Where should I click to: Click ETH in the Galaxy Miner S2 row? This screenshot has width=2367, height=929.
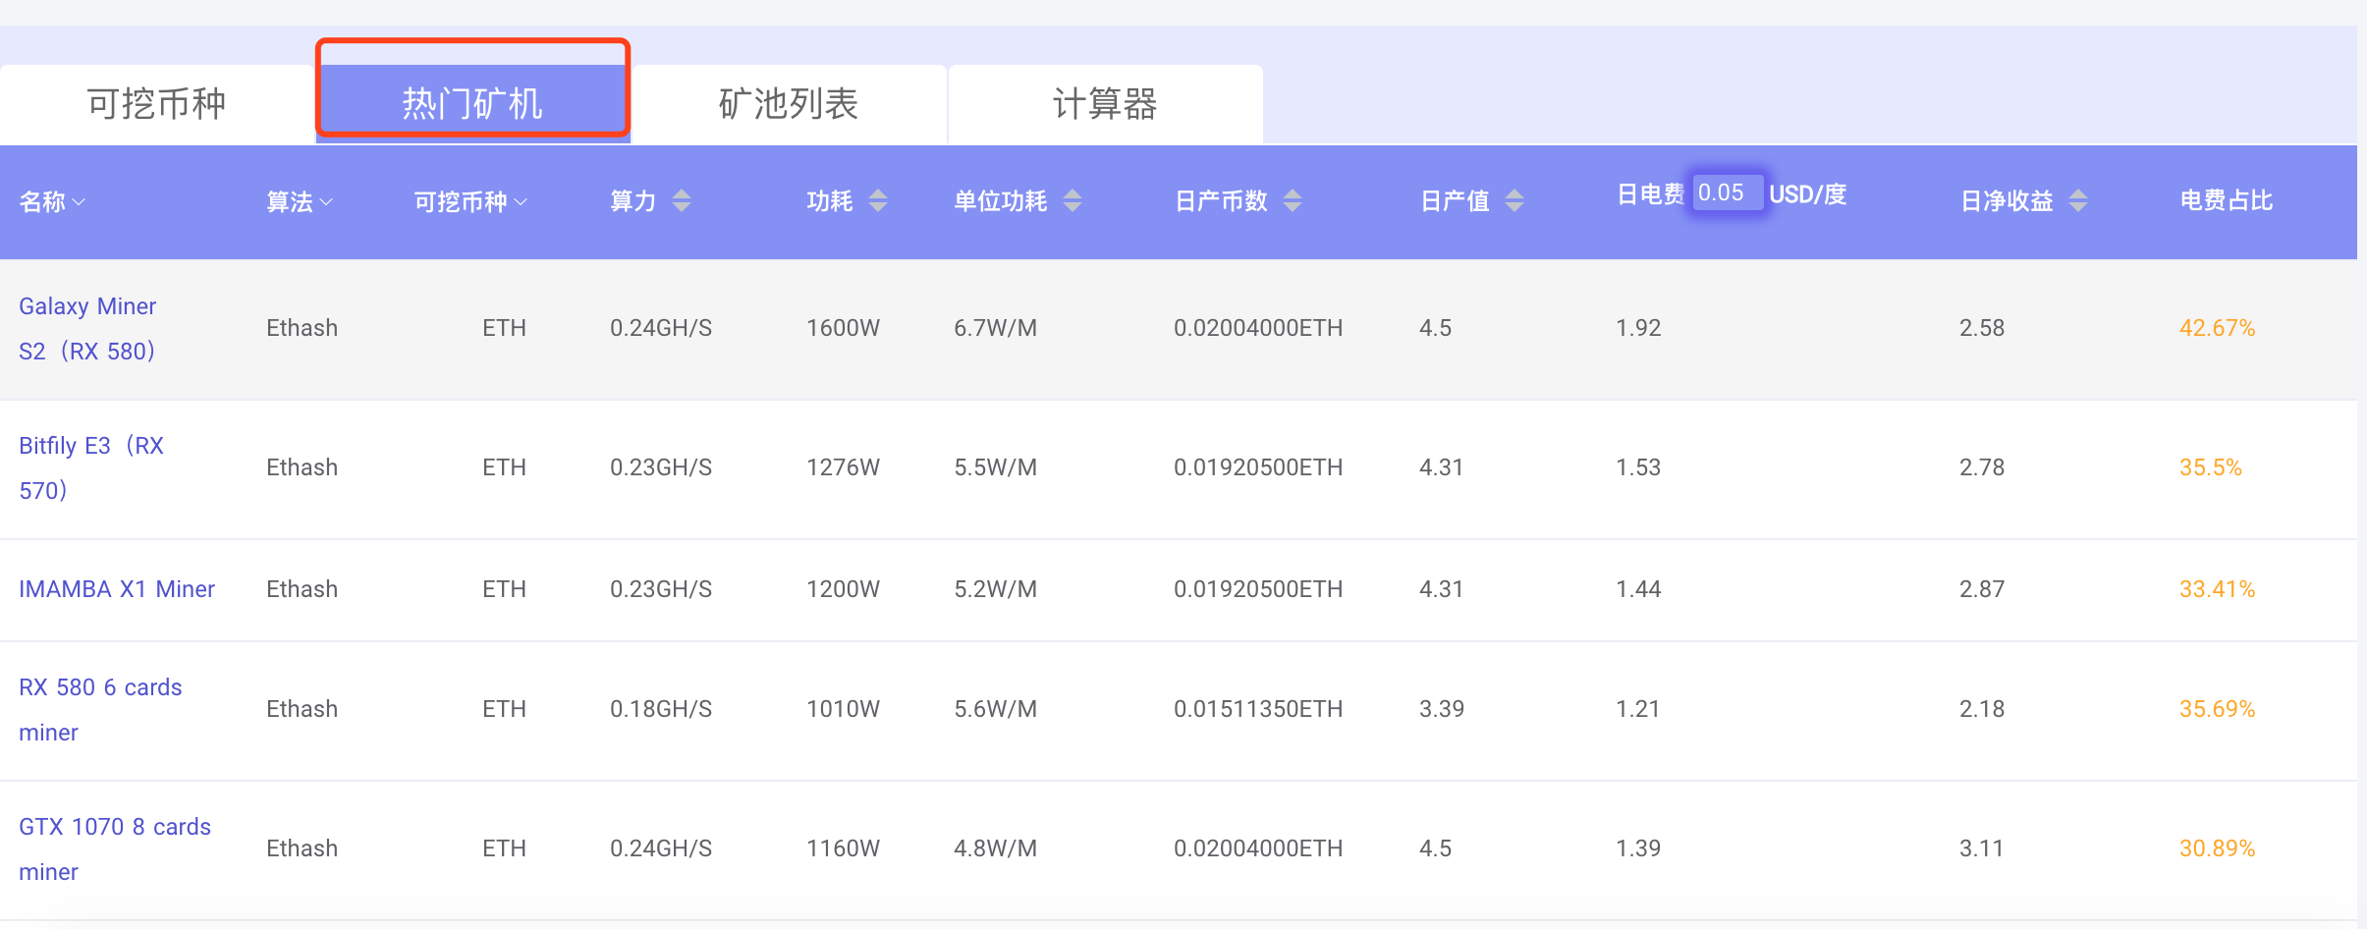click(x=504, y=328)
